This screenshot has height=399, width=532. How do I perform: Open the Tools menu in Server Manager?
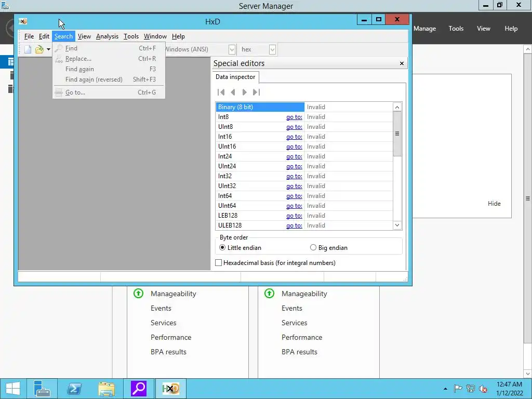point(456,29)
